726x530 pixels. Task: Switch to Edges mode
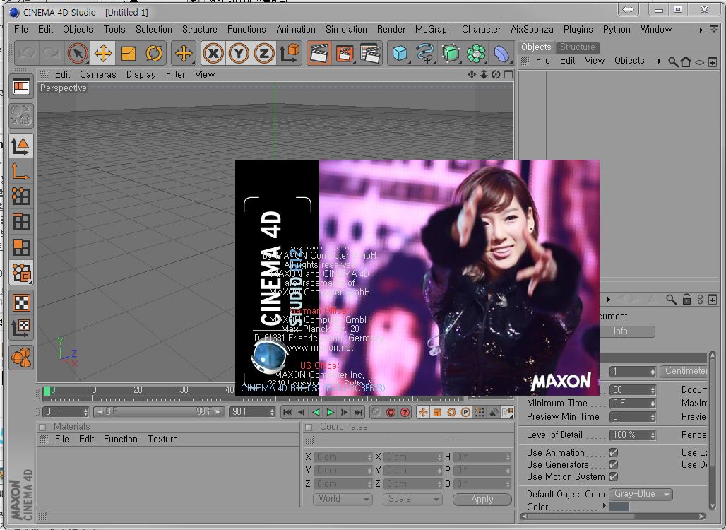pos(21,222)
